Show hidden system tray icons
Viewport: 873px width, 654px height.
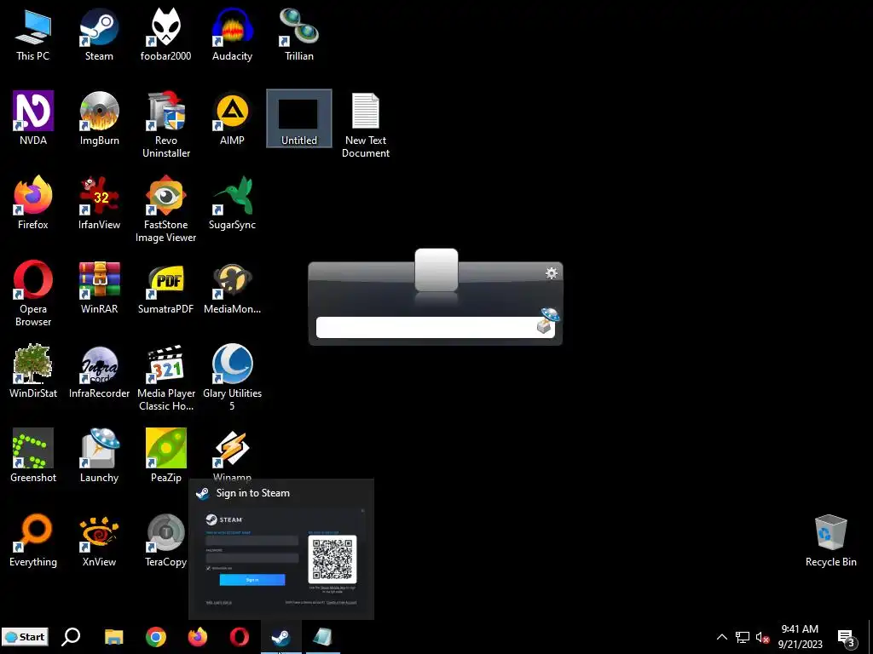(x=721, y=637)
